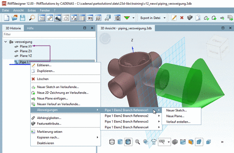Click the new 2D drawing toolbar icon

coord(214,18)
